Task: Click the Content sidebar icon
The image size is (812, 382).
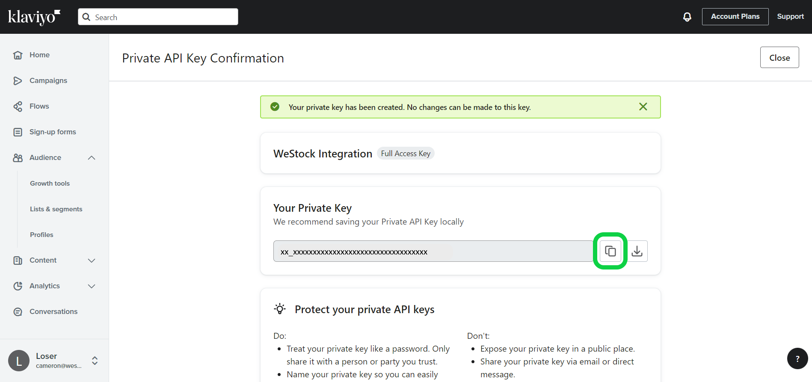Action: (18, 260)
